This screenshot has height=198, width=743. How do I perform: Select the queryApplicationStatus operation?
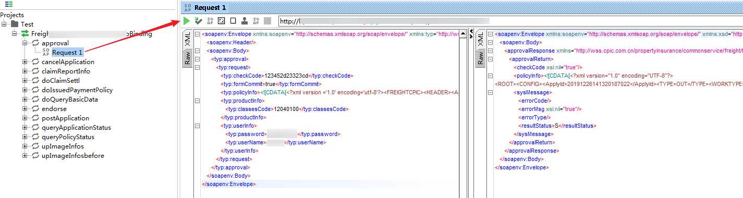coord(76,128)
